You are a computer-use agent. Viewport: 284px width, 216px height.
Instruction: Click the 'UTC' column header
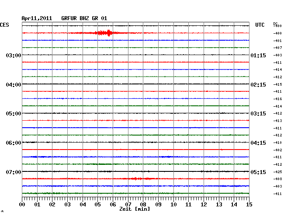[x=260, y=25]
